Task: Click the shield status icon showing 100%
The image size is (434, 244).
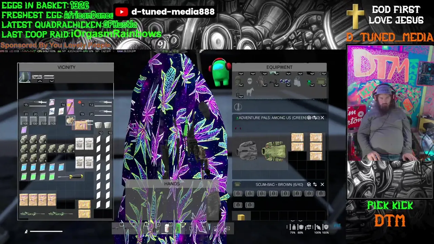Action: [326, 227]
